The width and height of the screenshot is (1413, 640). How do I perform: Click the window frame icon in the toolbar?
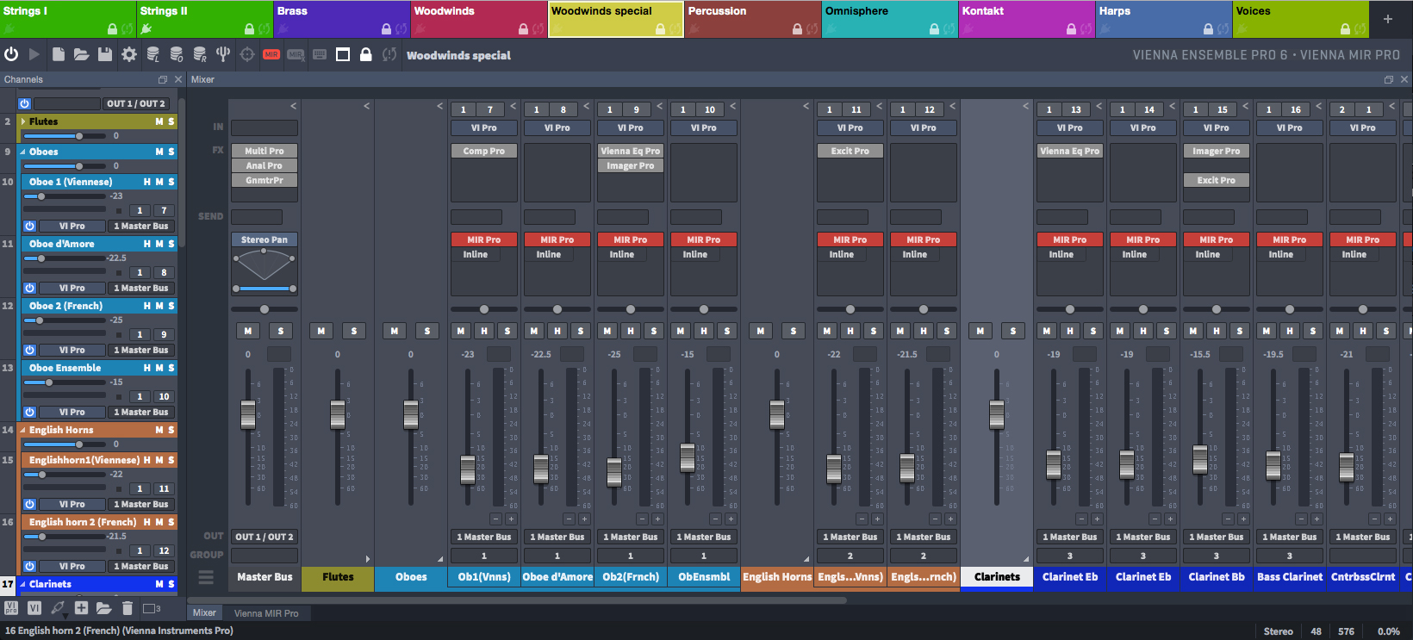point(343,54)
